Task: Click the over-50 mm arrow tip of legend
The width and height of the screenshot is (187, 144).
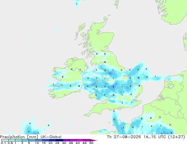Action: point(93,140)
